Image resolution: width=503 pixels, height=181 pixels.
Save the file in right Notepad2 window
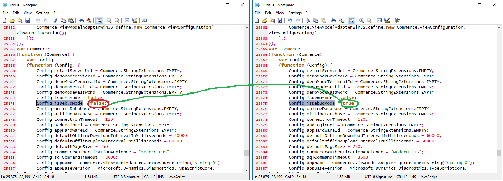tap(280, 20)
